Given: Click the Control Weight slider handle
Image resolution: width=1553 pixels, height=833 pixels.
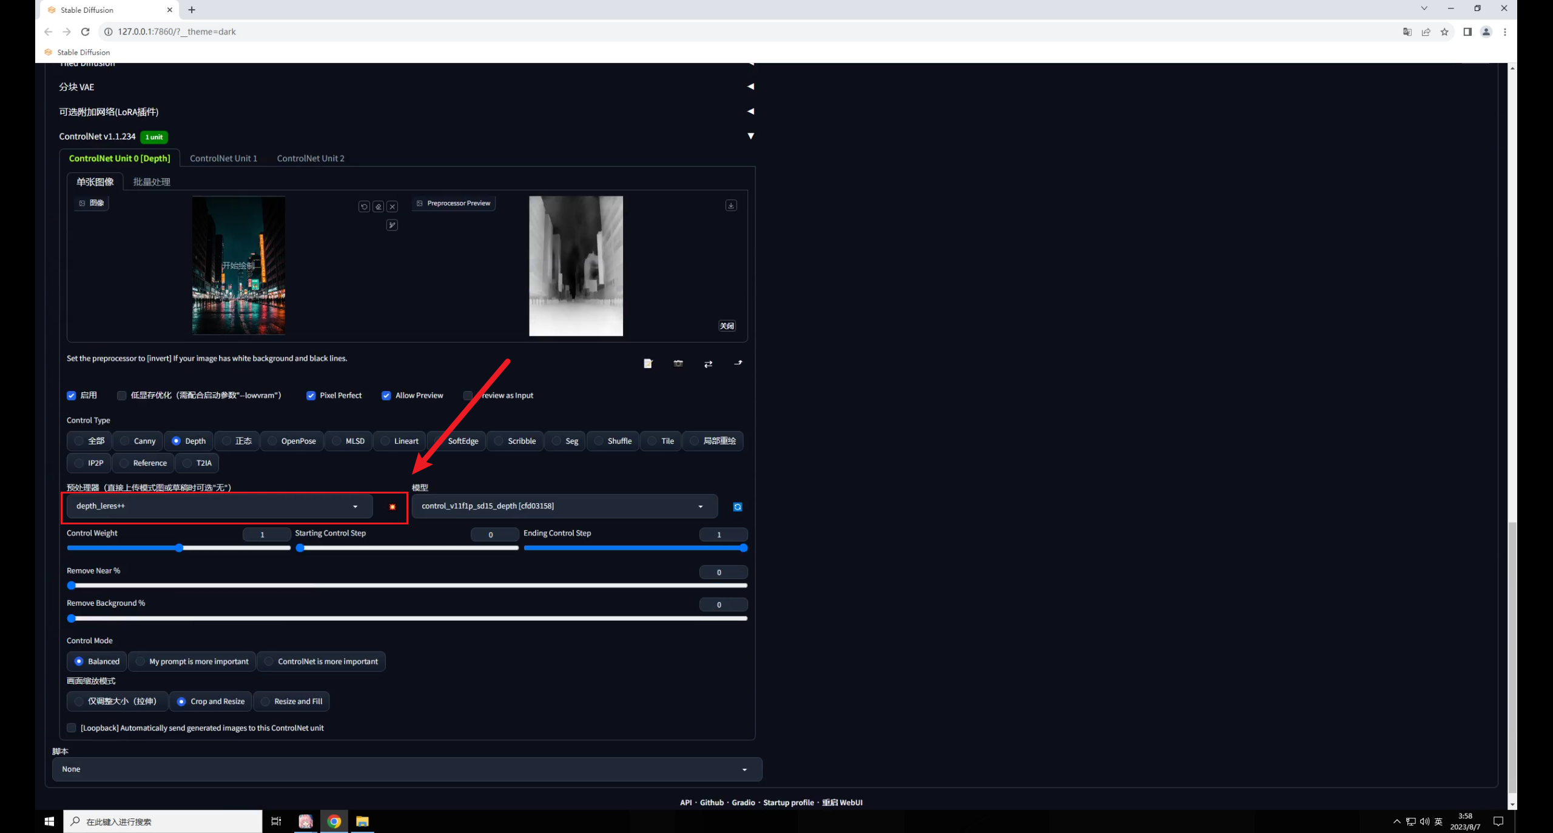Looking at the screenshot, I should [x=179, y=548].
